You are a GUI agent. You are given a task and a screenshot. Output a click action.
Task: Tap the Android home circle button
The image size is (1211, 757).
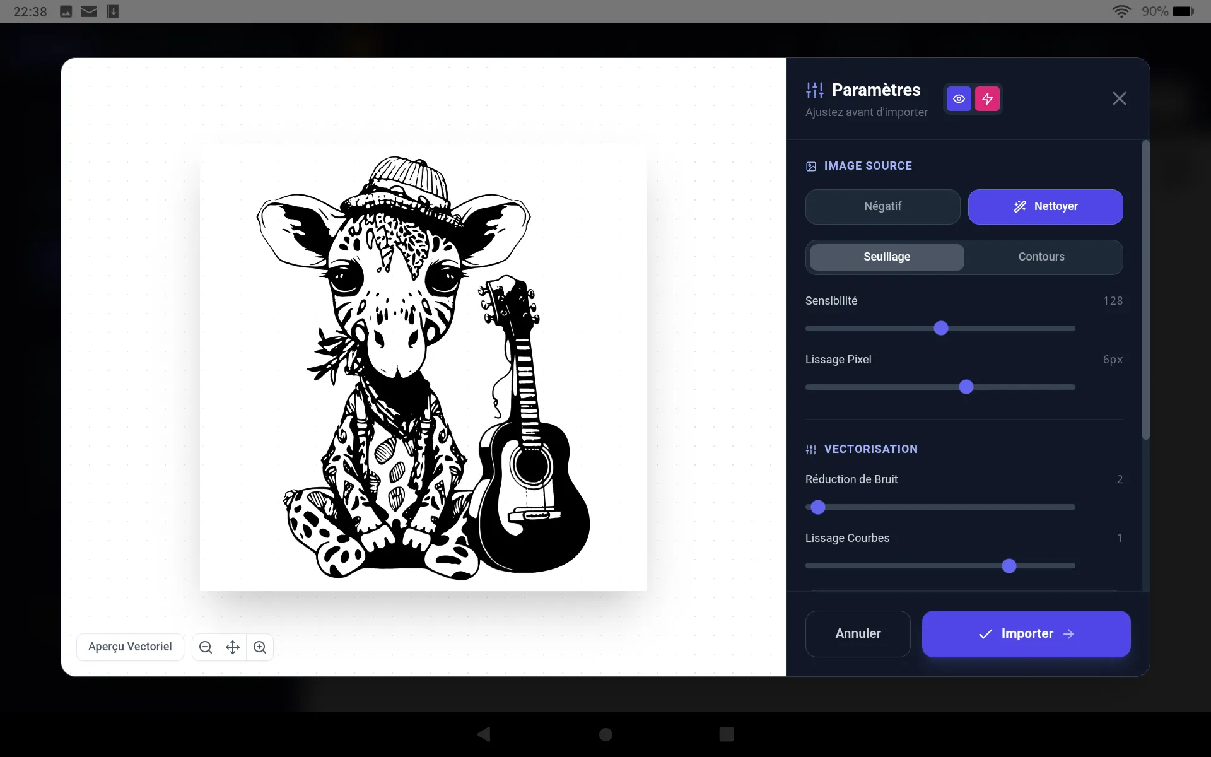(x=605, y=734)
